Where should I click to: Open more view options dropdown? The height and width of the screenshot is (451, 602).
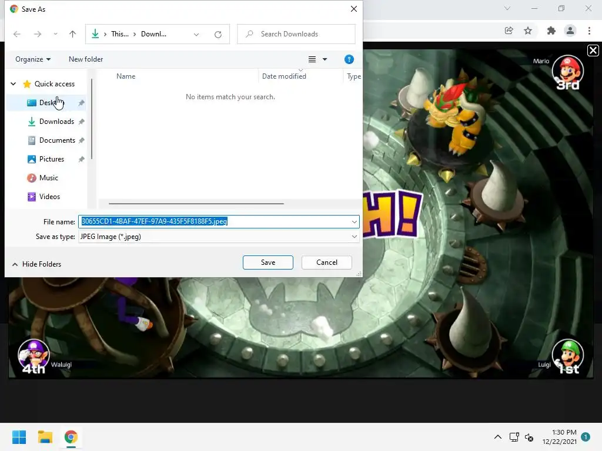pos(325,59)
